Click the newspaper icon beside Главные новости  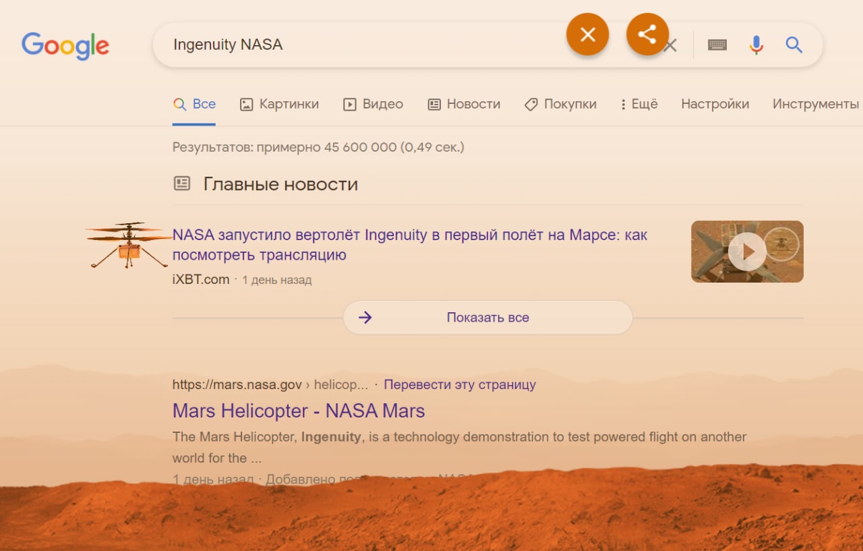182,183
